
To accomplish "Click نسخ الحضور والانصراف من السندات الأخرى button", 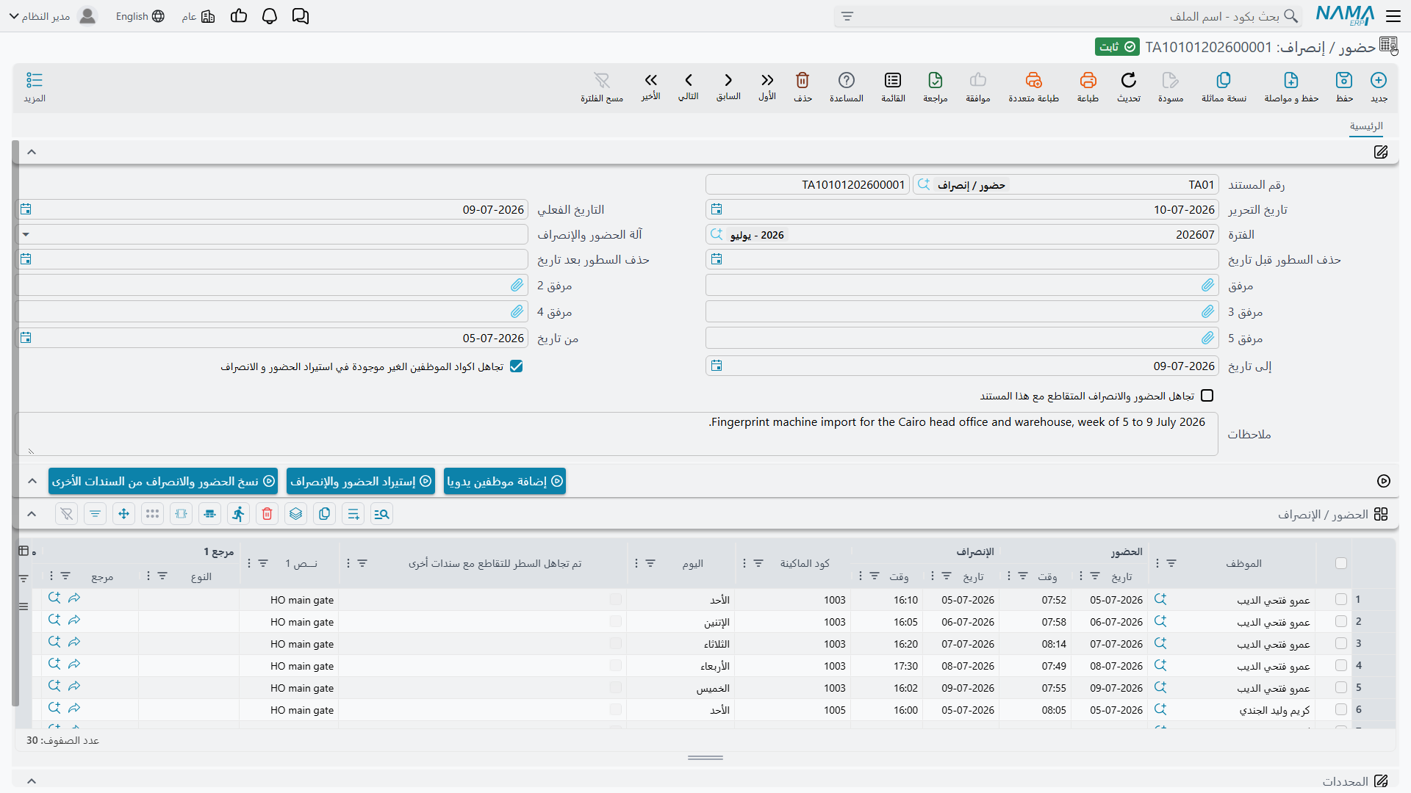I will click(163, 482).
